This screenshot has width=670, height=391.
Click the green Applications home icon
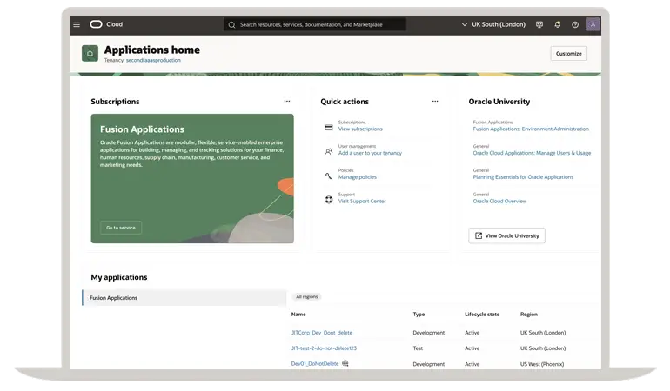(90, 54)
